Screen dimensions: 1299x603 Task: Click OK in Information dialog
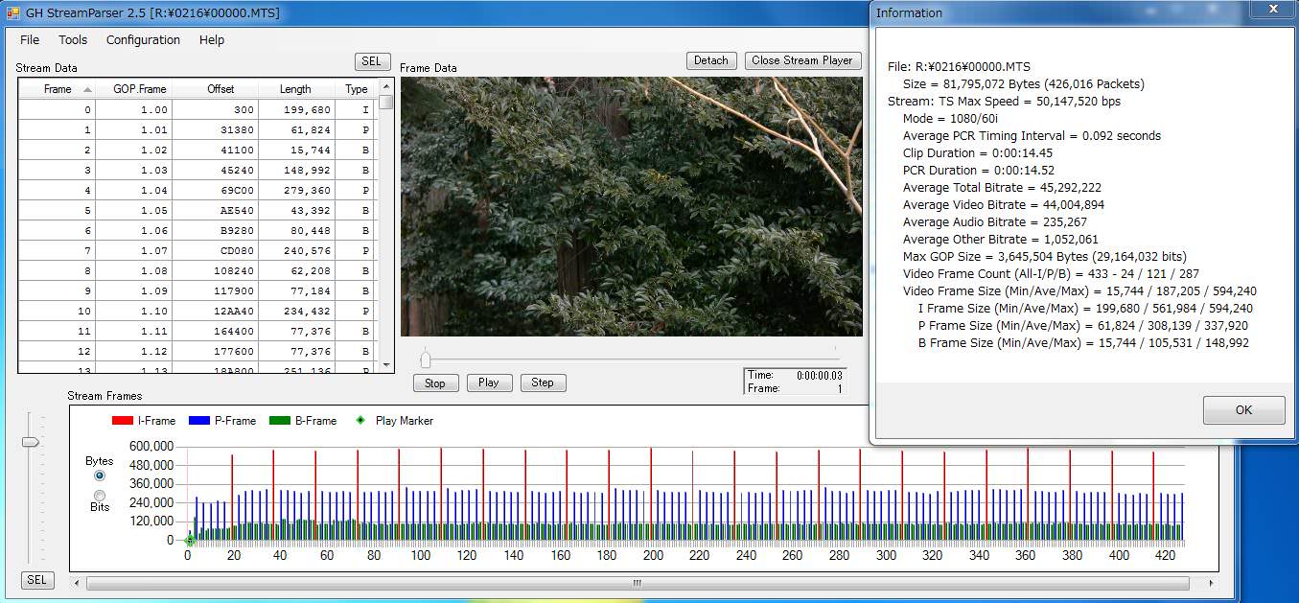coord(1243,410)
